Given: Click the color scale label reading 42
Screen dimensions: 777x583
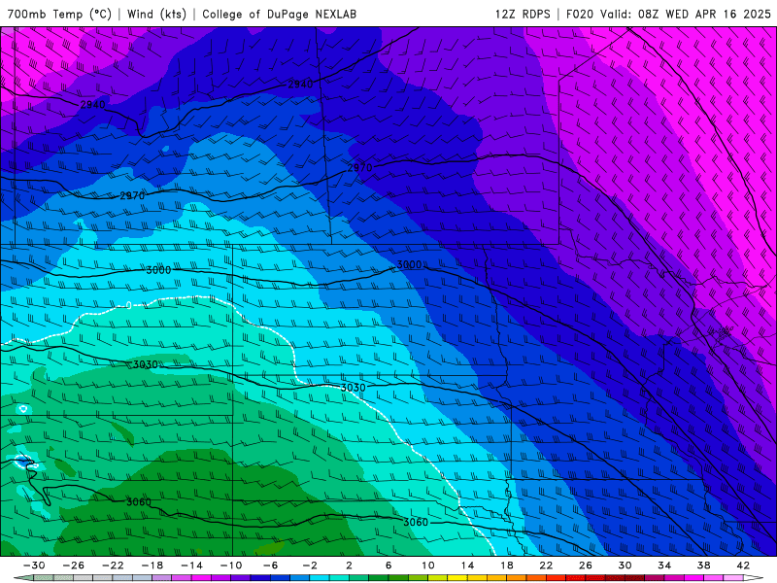Looking at the screenshot, I should coord(743,566).
